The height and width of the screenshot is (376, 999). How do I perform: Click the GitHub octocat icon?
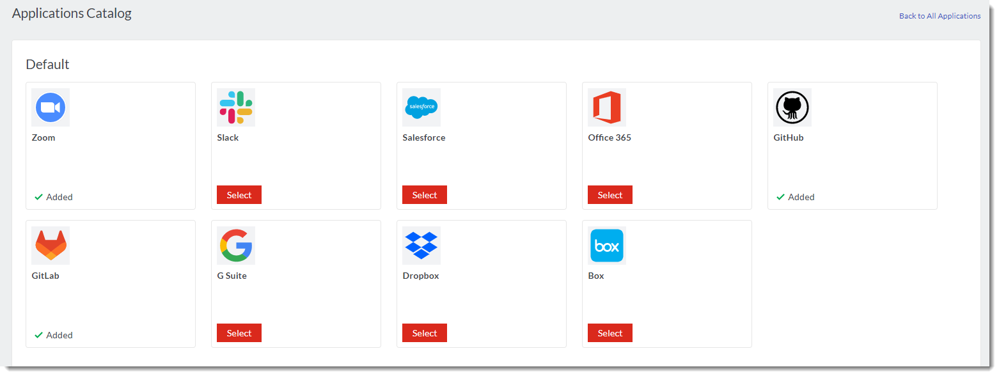[792, 107]
